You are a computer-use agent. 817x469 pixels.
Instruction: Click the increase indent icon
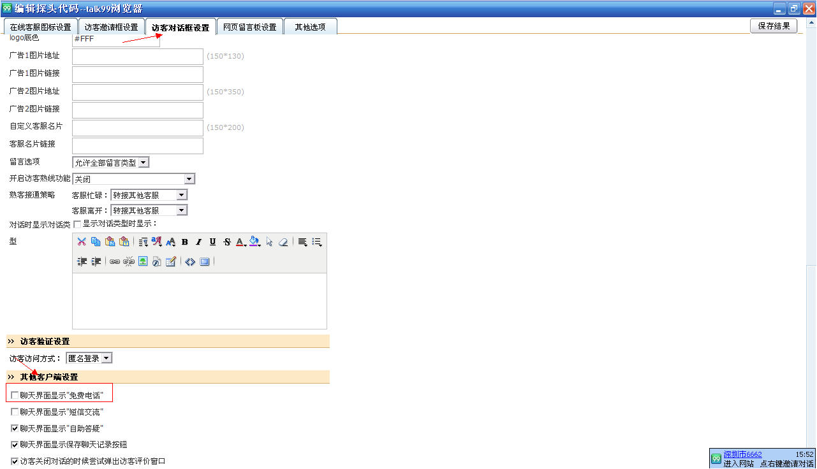pyautogui.click(x=96, y=261)
